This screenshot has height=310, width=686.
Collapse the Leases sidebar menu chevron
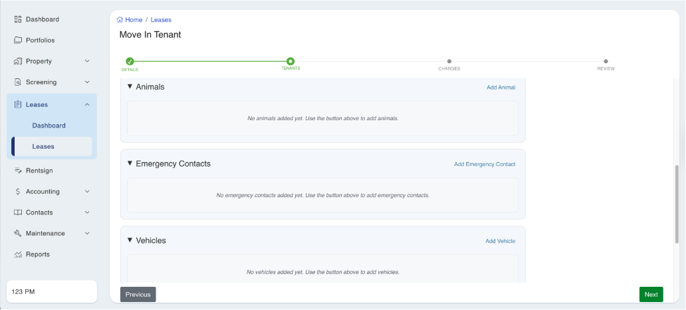(87, 104)
